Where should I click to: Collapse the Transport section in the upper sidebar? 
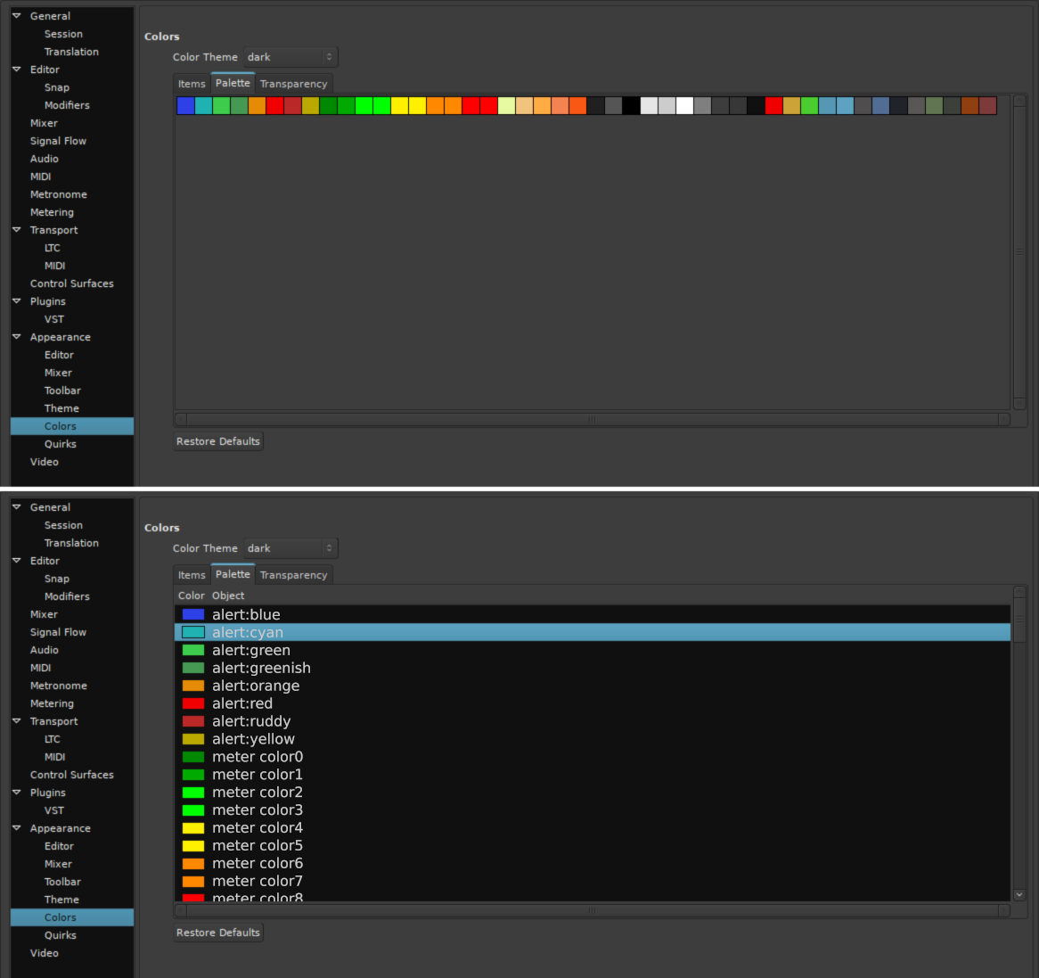[x=17, y=230]
